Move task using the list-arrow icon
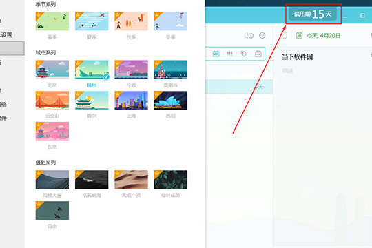 pos(258,54)
